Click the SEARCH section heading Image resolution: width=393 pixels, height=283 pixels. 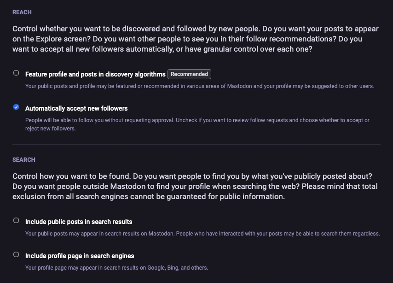tap(23, 159)
